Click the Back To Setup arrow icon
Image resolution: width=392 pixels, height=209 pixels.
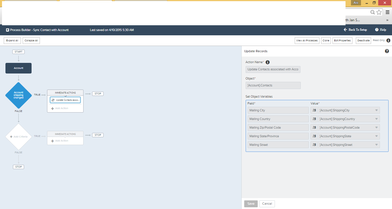pyautogui.click(x=345, y=30)
